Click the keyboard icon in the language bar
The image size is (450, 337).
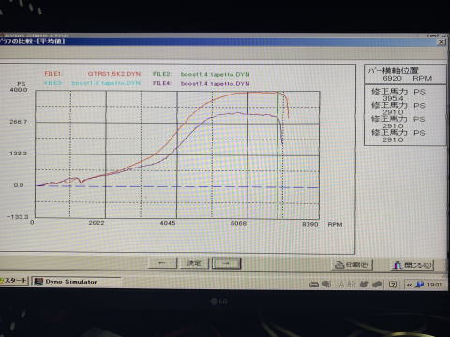tap(314, 285)
